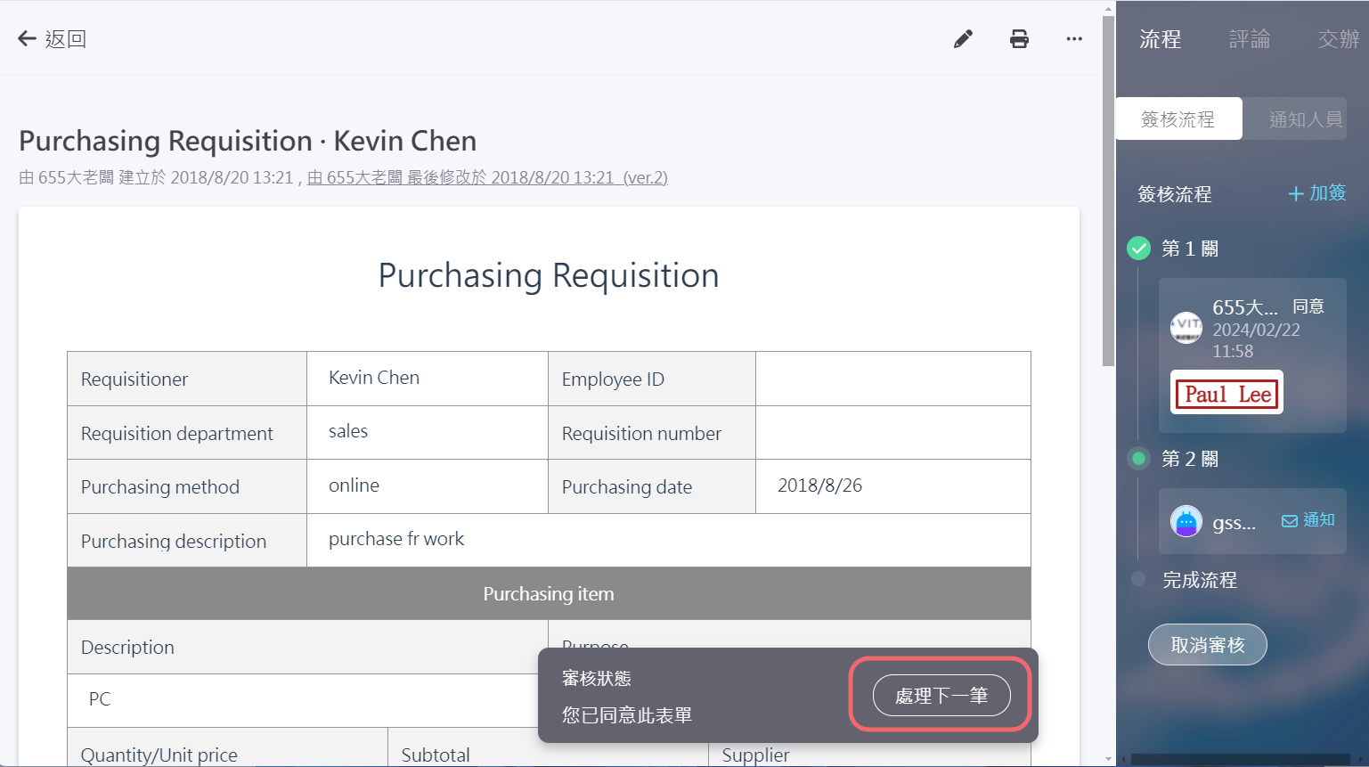Click the back arrow icon
Image resolution: width=1369 pixels, height=767 pixels.
tap(27, 38)
